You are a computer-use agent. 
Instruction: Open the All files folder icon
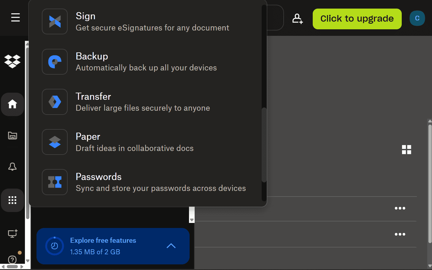(12, 136)
